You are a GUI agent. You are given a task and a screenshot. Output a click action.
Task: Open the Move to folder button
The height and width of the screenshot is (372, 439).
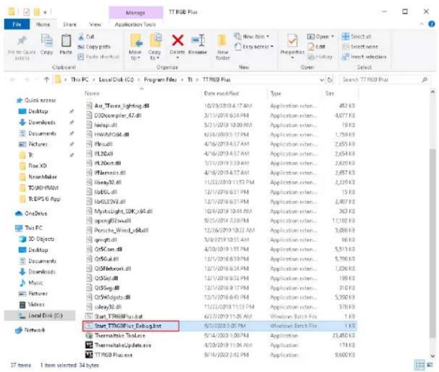click(x=136, y=47)
